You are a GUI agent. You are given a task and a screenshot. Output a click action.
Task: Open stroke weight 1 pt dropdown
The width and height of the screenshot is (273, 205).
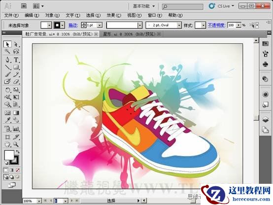[x=100, y=26]
